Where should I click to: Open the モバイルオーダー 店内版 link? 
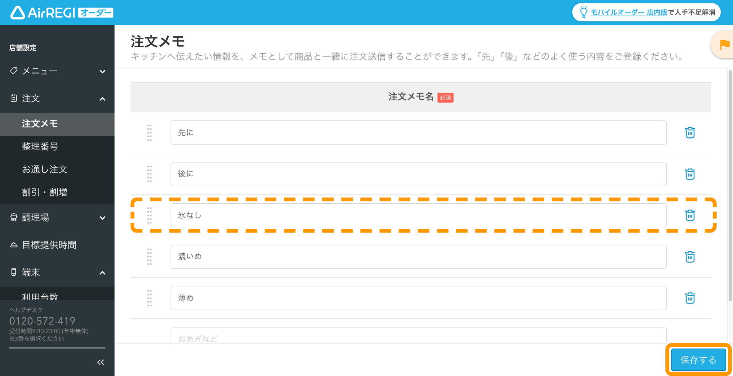629,12
